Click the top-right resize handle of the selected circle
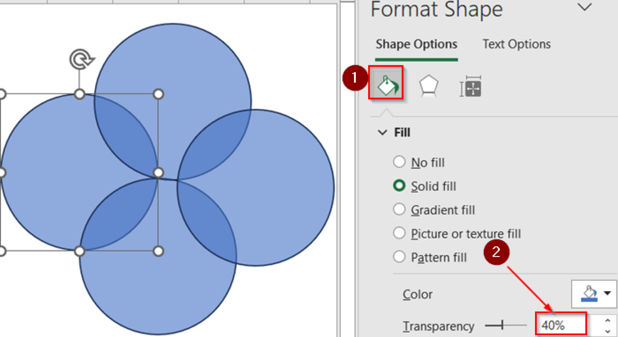The width and height of the screenshot is (618, 337). pos(159,94)
